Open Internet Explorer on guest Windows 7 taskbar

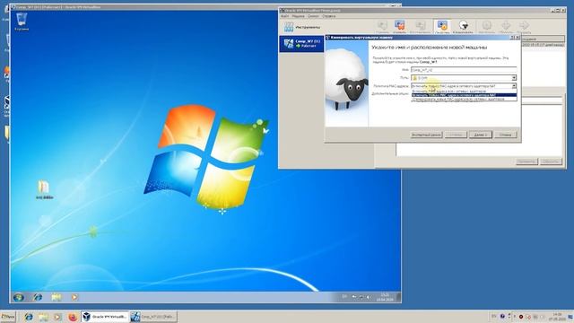[x=38, y=297]
